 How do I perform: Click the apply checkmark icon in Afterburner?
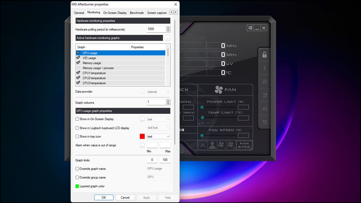pyautogui.click(x=182, y=150)
